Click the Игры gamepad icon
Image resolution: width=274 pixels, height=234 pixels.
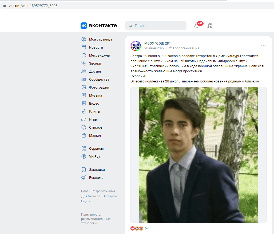[84, 119]
